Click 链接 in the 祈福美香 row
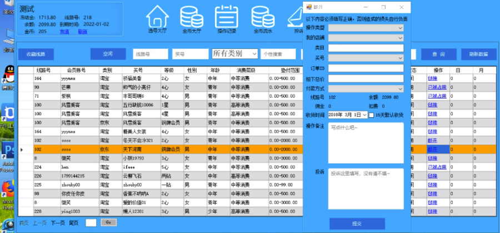 coord(432,78)
